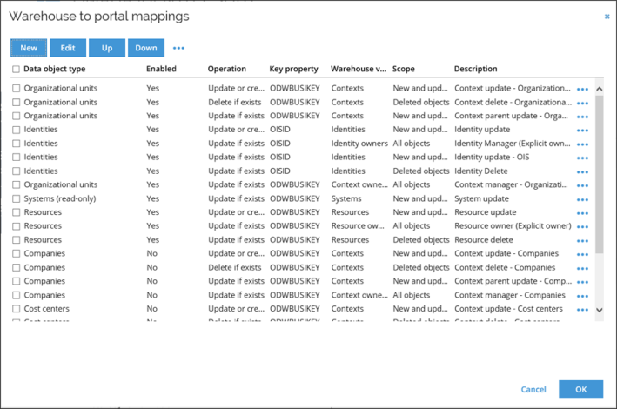Check the Resources row with Resource delete
This screenshot has height=409, width=617.
(16, 240)
